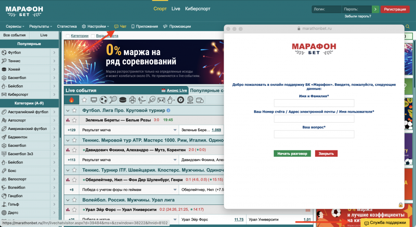Filter live events with video broadcast monitor icon
This screenshot has width=416, height=227.
coord(94,100)
